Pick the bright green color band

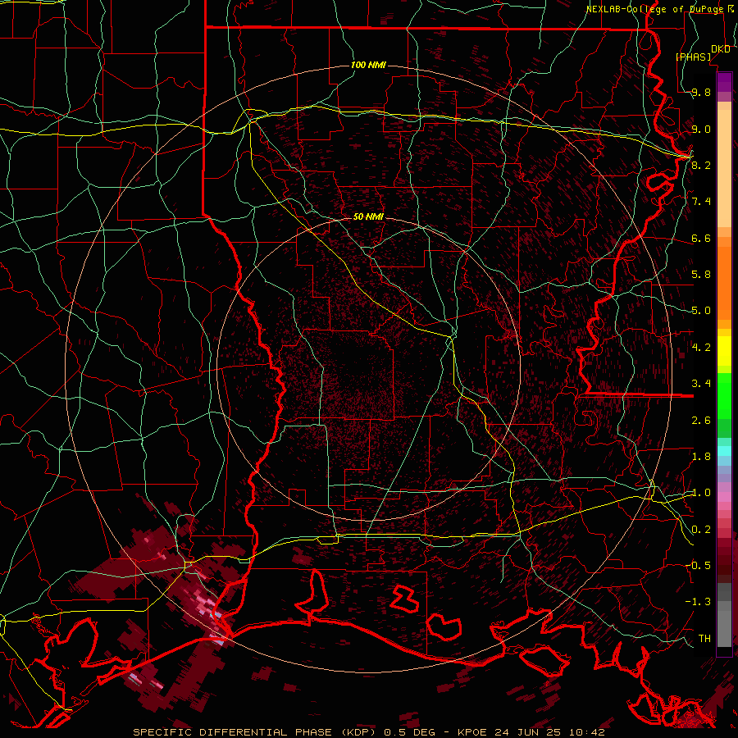pyautogui.click(x=724, y=396)
